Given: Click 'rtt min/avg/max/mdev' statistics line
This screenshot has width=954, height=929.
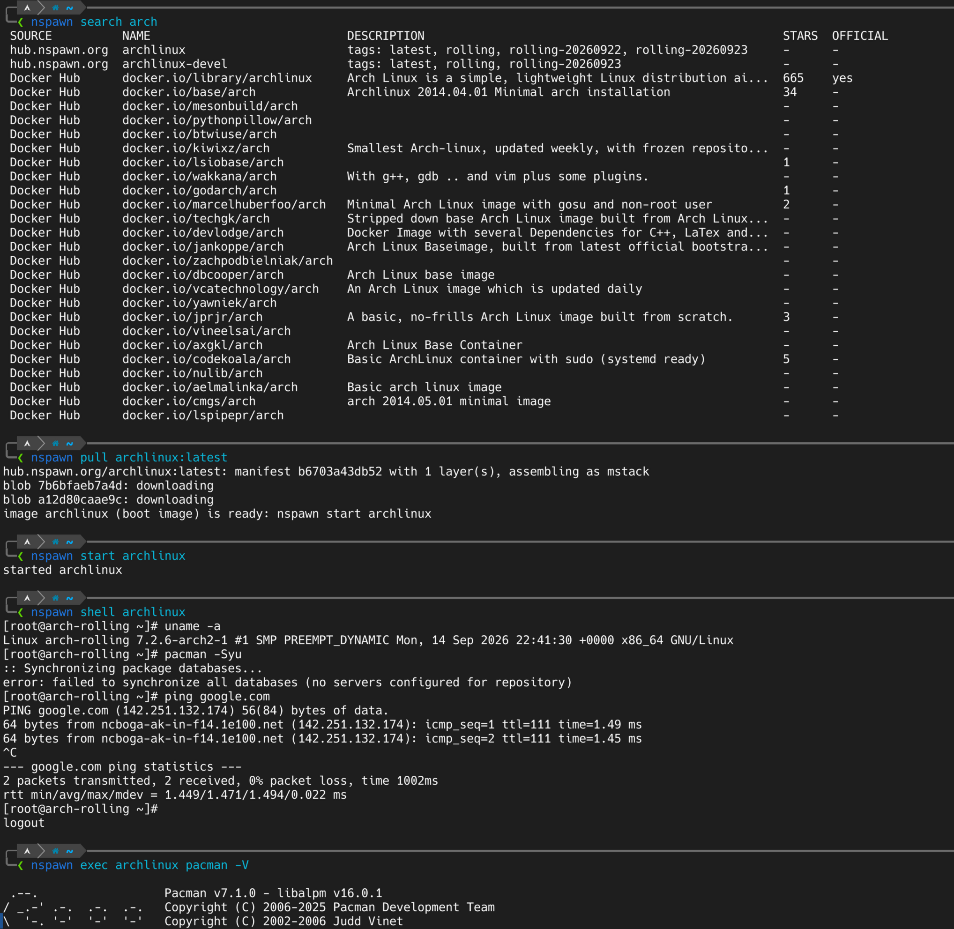Looking at the screenshot, I should (175, 795).
